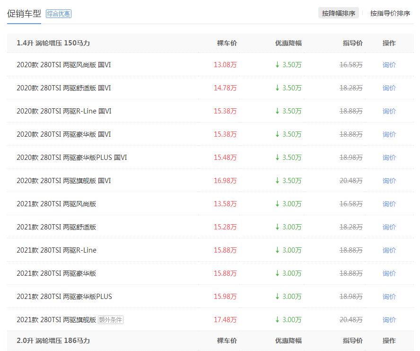420x351 pixels.
Task: Click 询价 for 2020款 两驱旗舰版 国VI
Action: [x=389, y=181]
